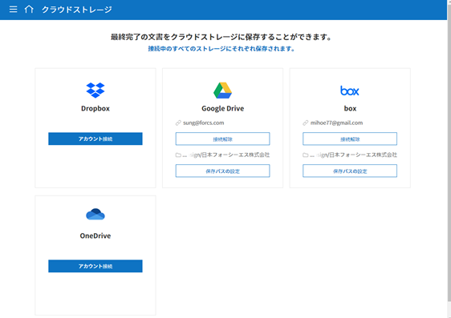Click the Google Drive logo icon

[222, 91]
